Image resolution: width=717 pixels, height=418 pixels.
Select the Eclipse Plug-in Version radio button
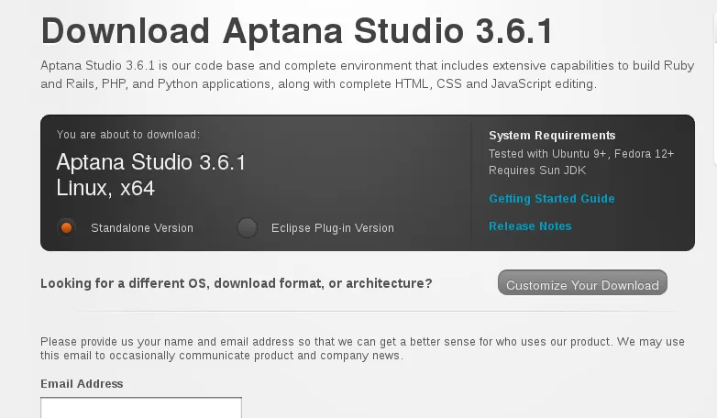247,227
